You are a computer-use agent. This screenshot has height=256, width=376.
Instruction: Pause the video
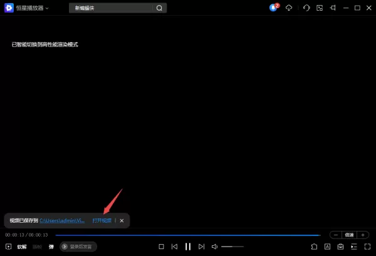point(188,247)
